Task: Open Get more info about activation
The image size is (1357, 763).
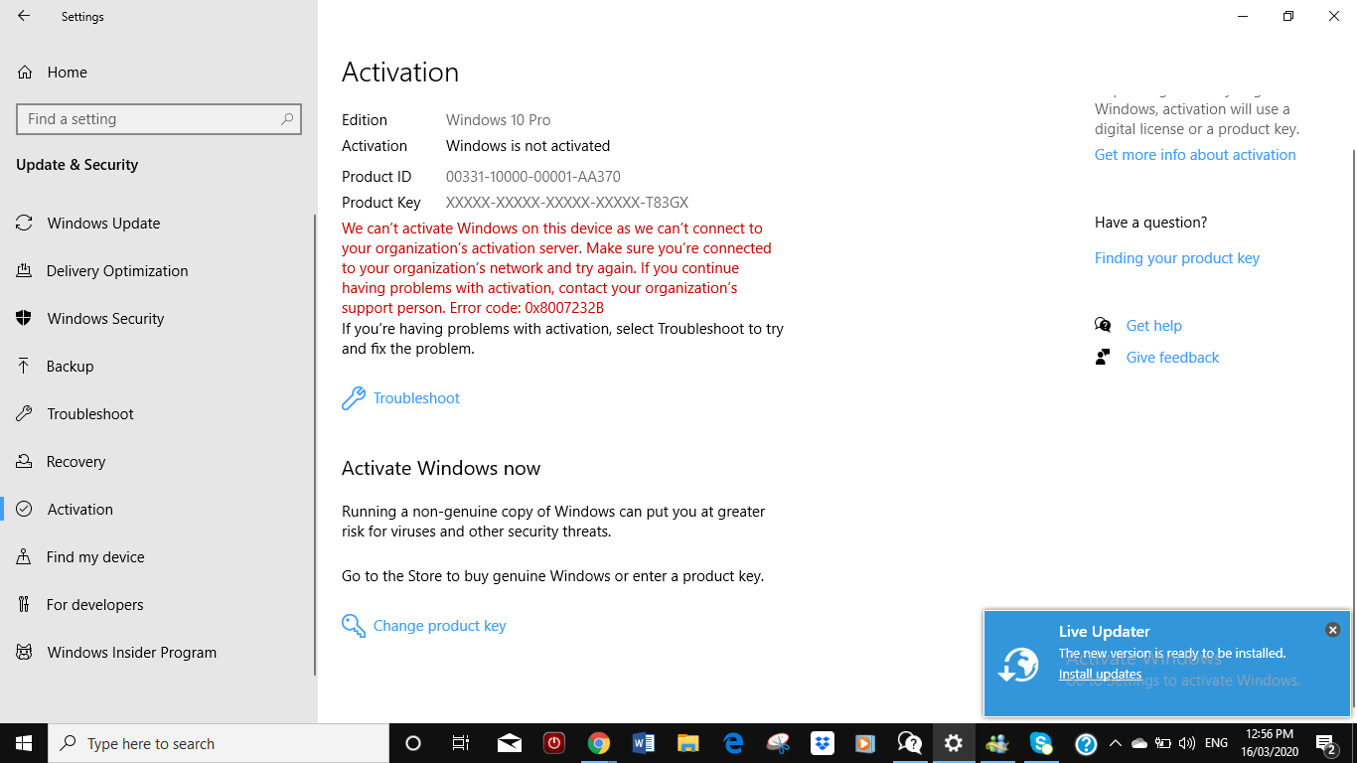Action: coord(1195,155)
